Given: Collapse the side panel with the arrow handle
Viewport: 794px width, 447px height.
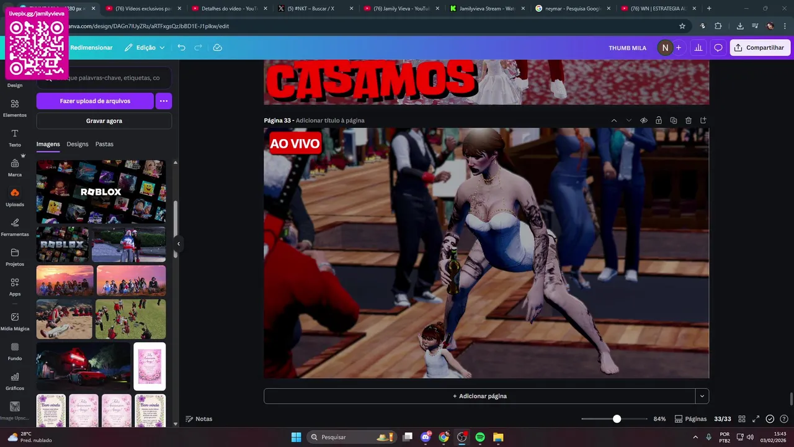Looking at the screenshot, I should pyautogui.click(x=178, y=244).
